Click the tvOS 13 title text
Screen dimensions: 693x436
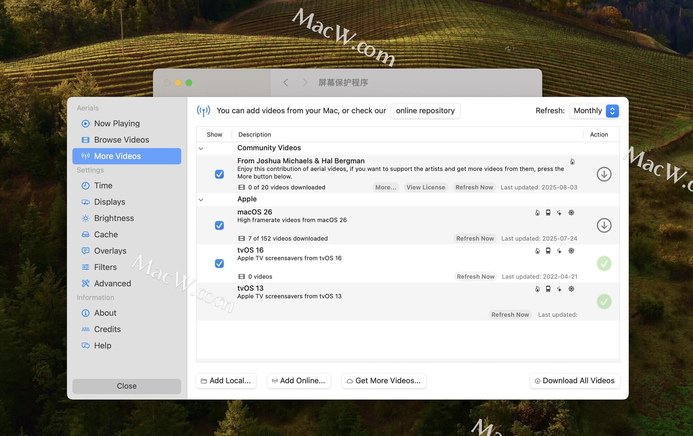coord(250,288)
